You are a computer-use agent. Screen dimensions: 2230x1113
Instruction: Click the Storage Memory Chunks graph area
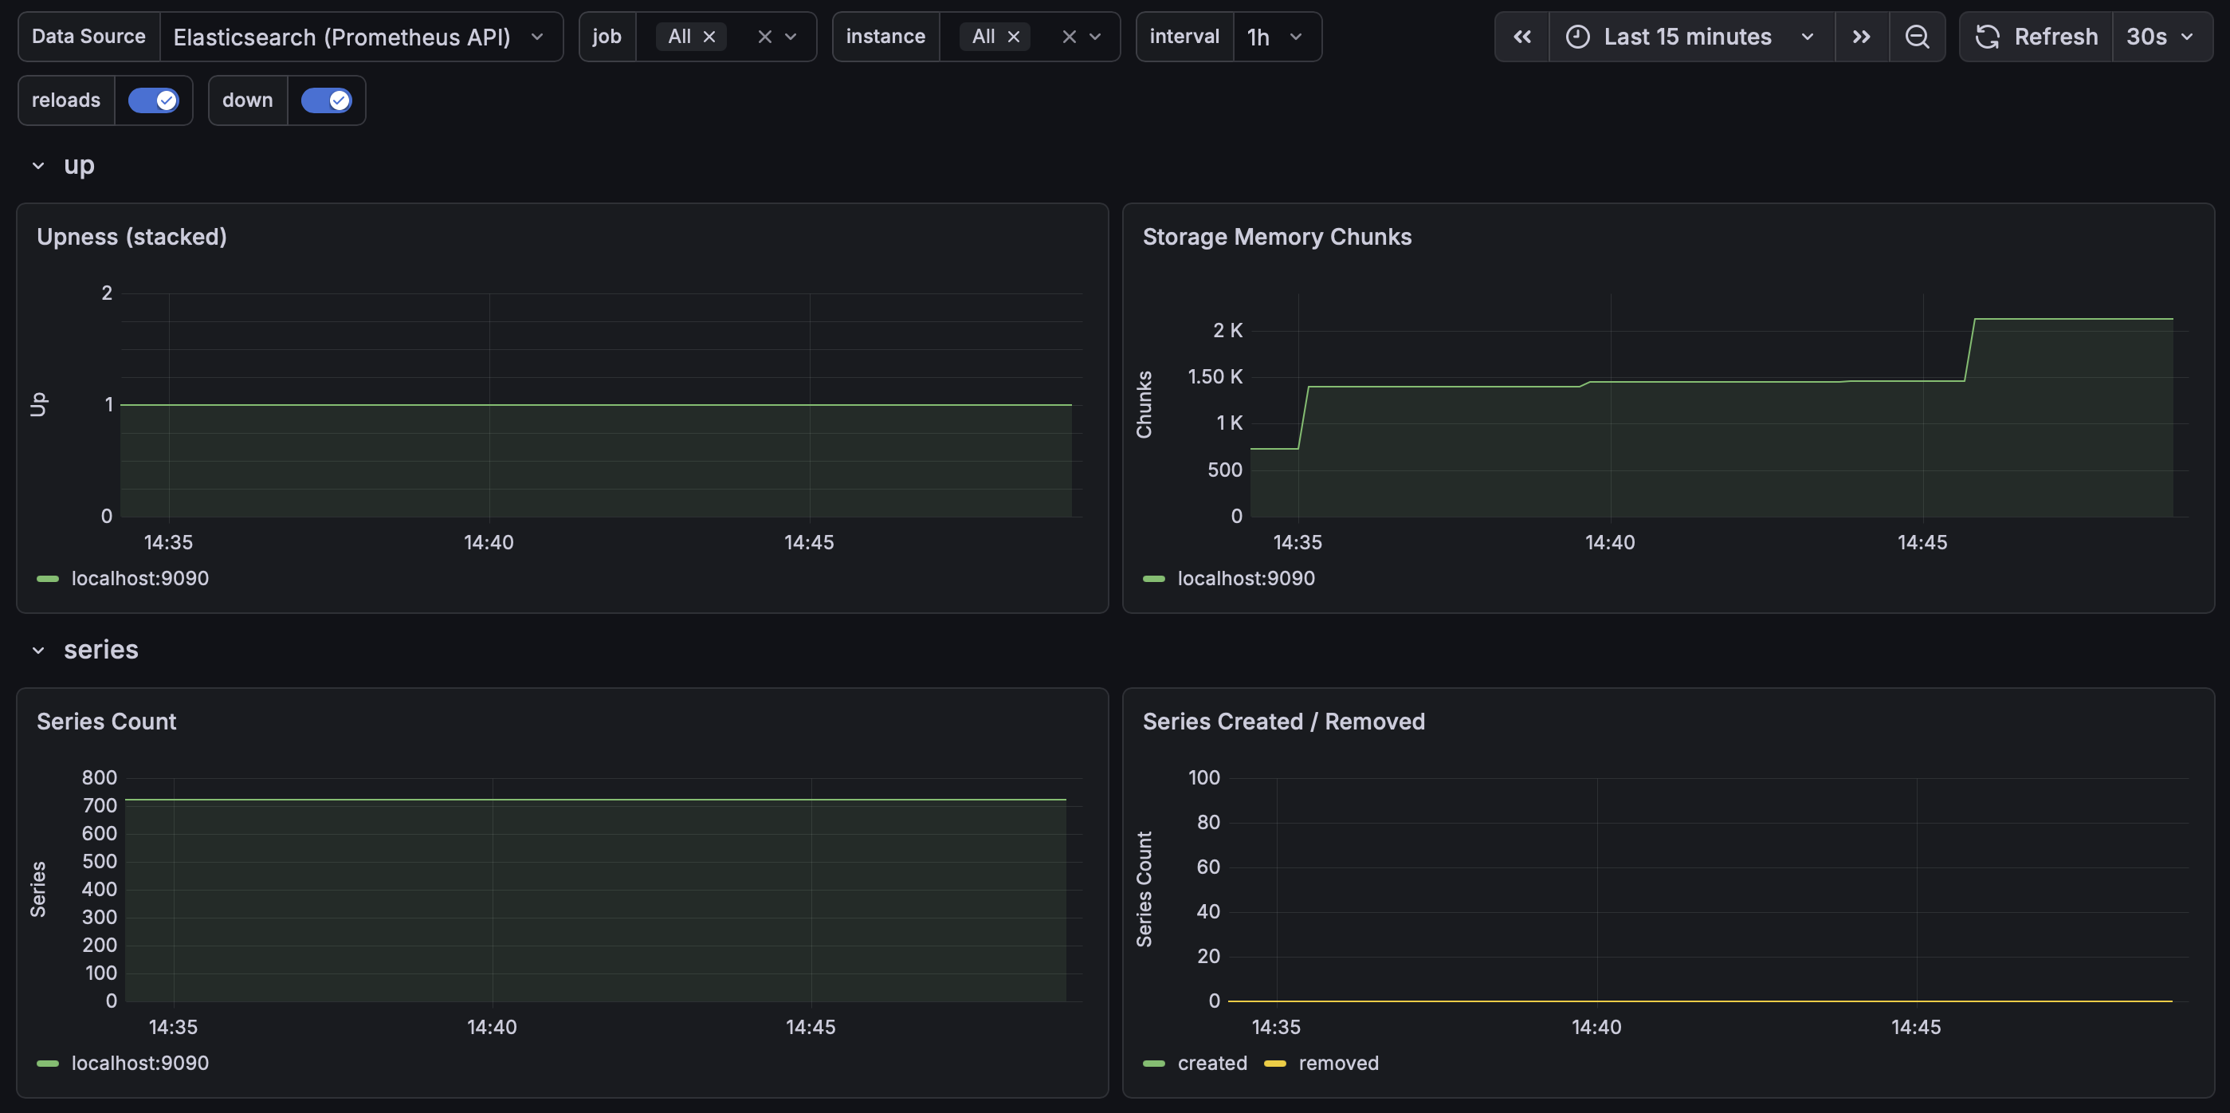pyautogui.click(x=1718, y=405)
